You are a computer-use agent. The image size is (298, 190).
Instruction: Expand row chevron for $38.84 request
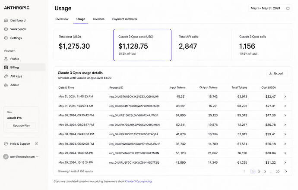pyautogui.click(x=285, y=153)
